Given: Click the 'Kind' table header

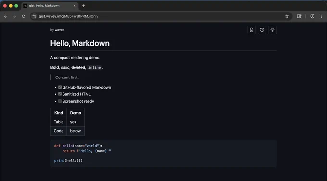Looking at the screenshot, I should click(59, 113).
